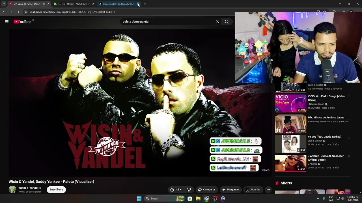Open OBS Studio from taskbar
Viewport: 362px width, 203px height.
[x=215, y=198]
